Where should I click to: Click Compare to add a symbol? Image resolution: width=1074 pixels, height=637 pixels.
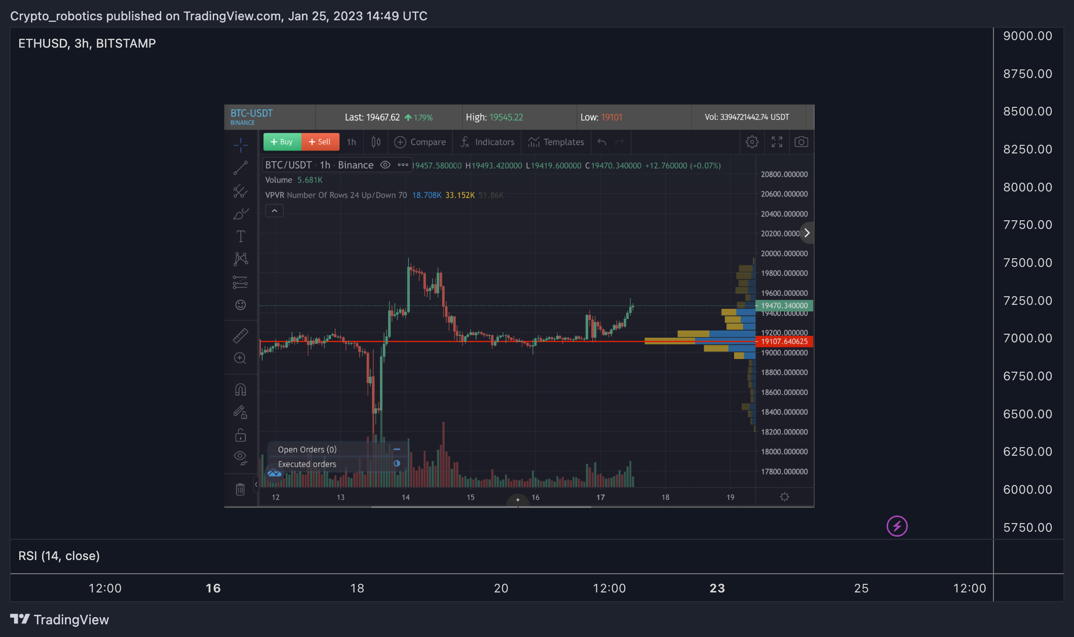(x=420, y=142)
